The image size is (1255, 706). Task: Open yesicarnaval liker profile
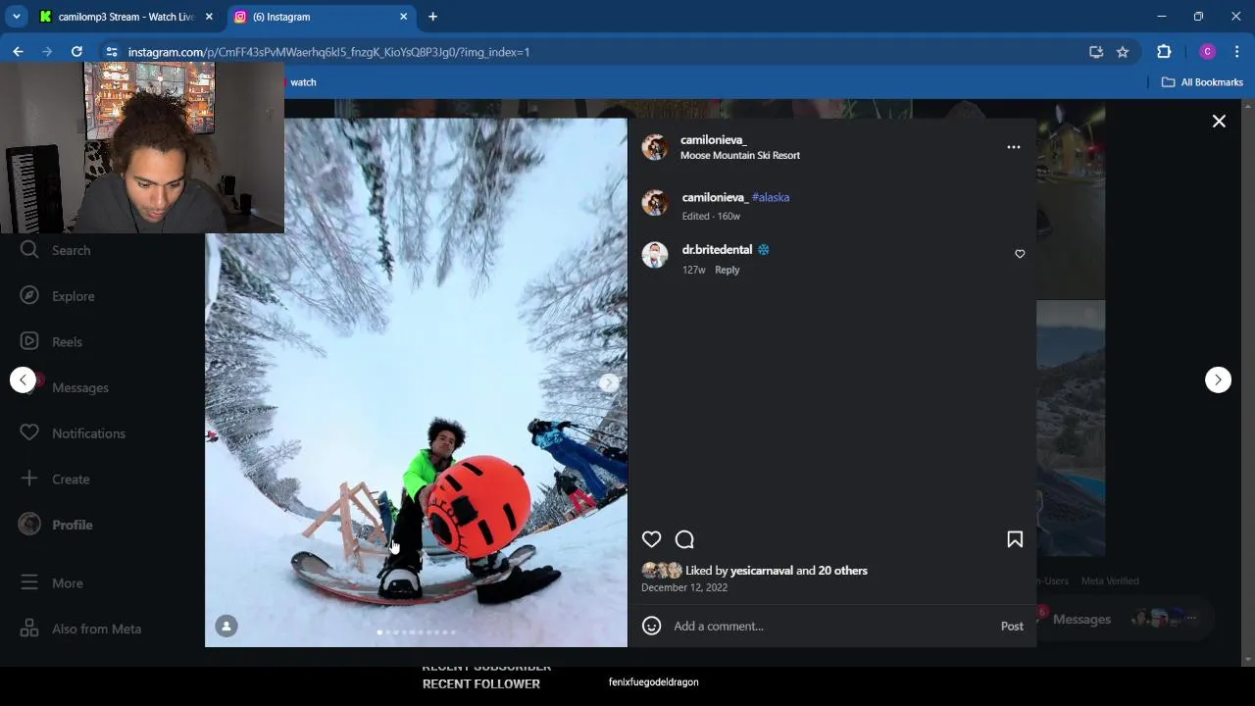[x=762, y=571]
